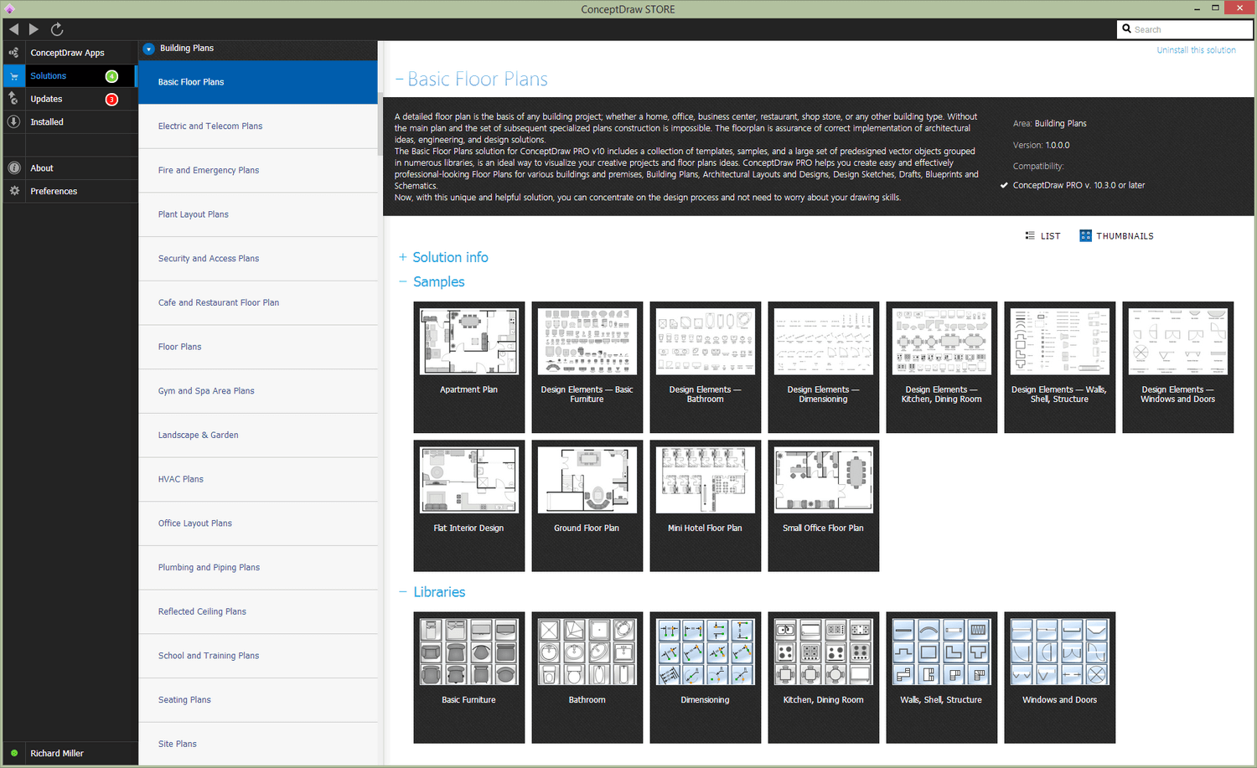
Task: Click the Thumbnails view icon
Action: tap(1085, 235)
